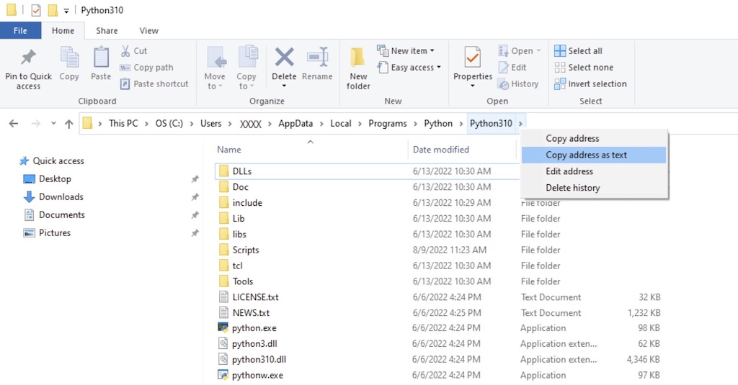Viewport: 738px width, 385px height.
Task: Select the NEWS.txt file
Action: [x=251, y=312]
